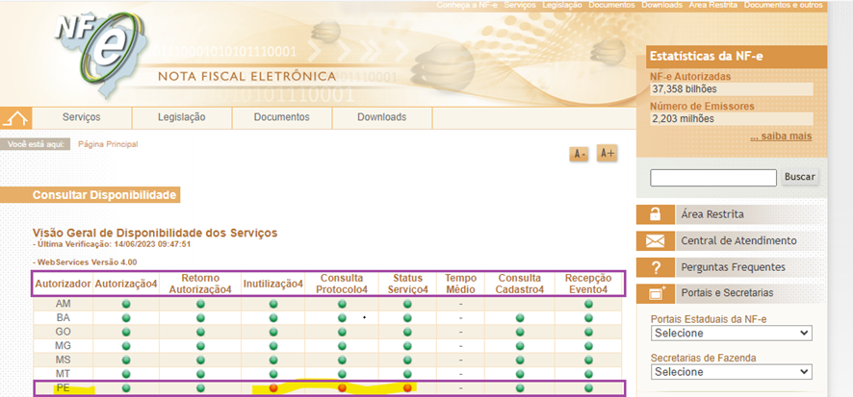Click MS green Autorização4 status indicator
Screen dimensions: 853x397
tap(126, 360)
